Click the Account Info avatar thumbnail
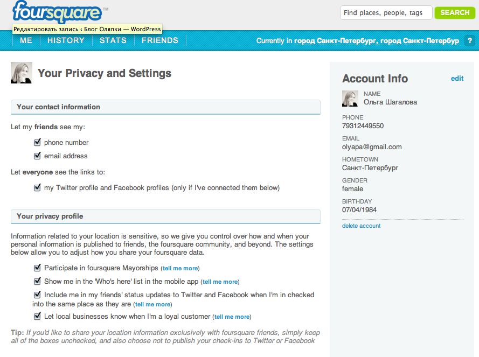The height and width of the screenshot is (357, 479). pos(350,99)
